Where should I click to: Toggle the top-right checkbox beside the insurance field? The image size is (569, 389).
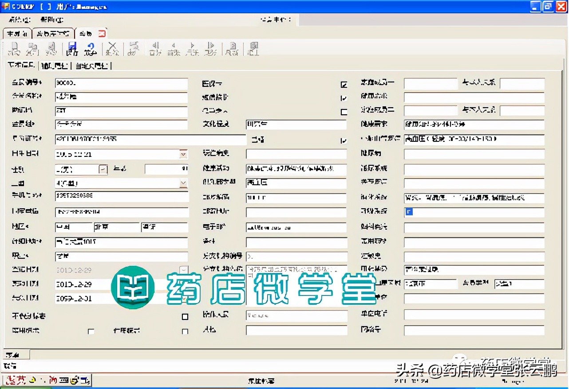[x=344, y=84]
